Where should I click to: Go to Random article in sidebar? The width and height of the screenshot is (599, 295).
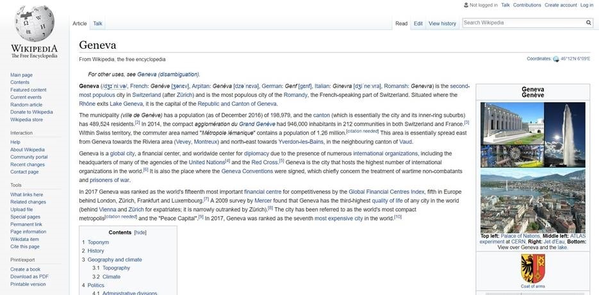click(x=26, y=105)
